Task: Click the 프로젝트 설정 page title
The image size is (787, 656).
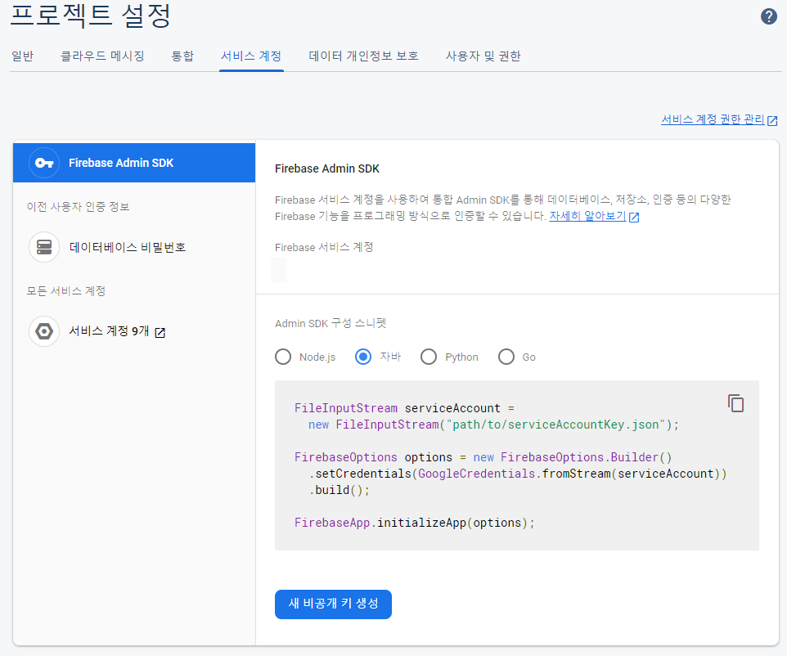Action: (91, 15)
